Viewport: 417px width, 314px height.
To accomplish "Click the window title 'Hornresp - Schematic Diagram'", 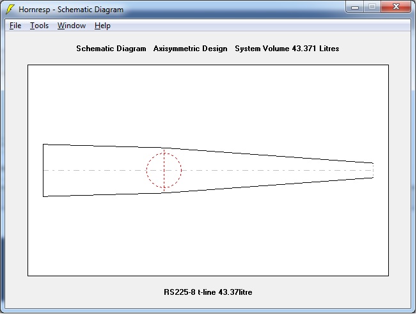I will [71, 10].
